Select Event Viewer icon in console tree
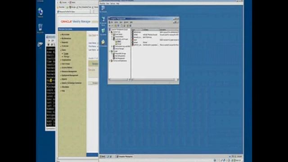288x162 pixels. pyautogui.click(x=114, y=34)
